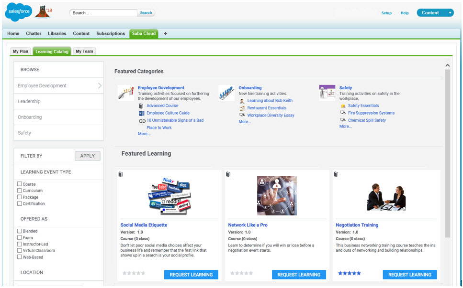
Task: Open the Help link
Action: (405, 13)
